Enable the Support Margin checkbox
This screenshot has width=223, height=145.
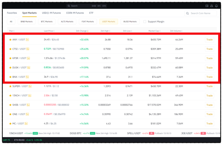pos(145,22)
